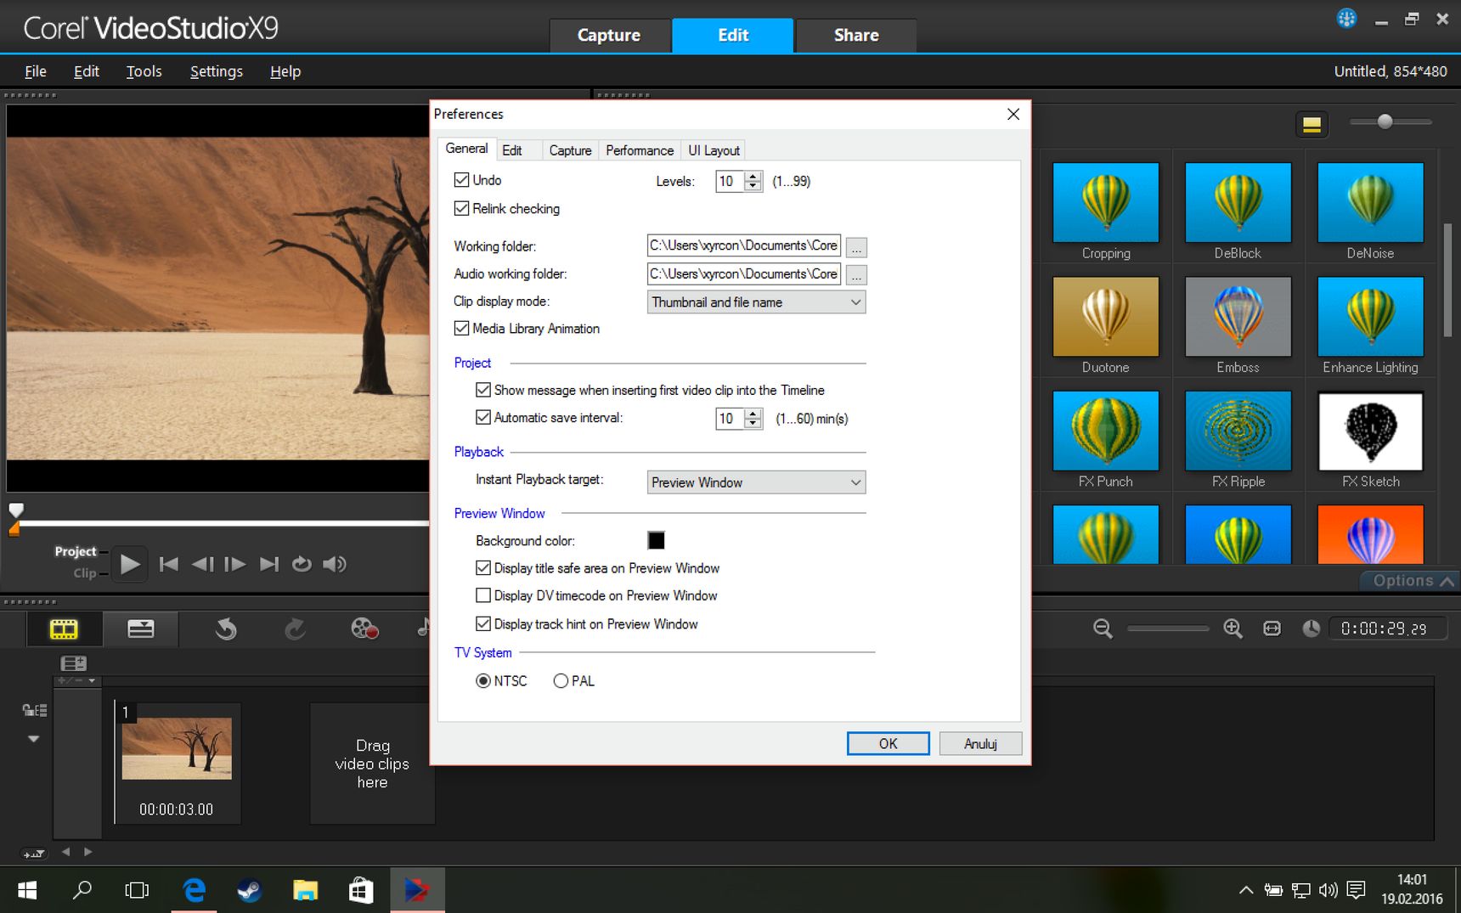
Task: Open the Corel guide globe icon
Action: click(1346, 18)
